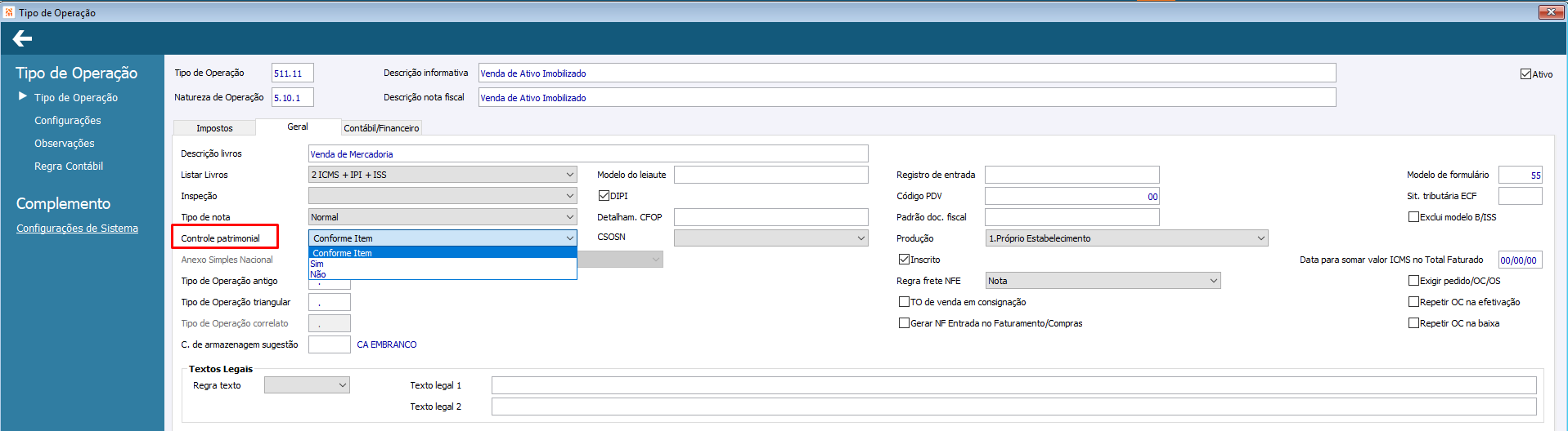
Task: Click the Tipo de Operação triangular field
Action: [330, 302]
